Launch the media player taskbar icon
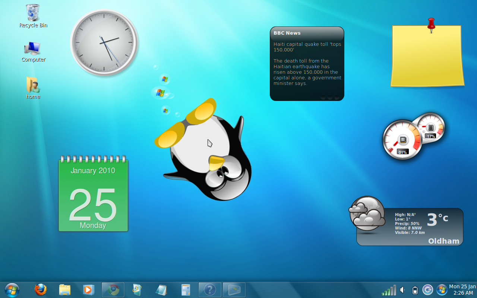Image resolution: width=477 pixels, height=298 pixels. (x=88, y=290)
